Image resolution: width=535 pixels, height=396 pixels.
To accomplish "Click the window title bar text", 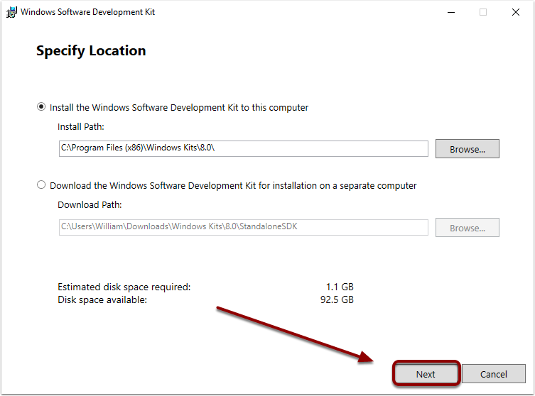I will [x=87, y=12].
